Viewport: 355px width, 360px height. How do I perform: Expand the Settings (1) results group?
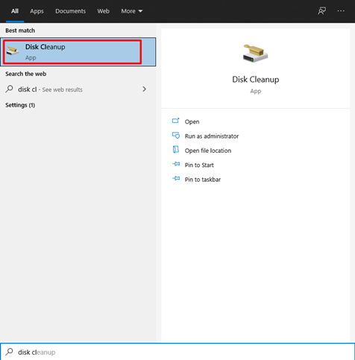(20, 105)
